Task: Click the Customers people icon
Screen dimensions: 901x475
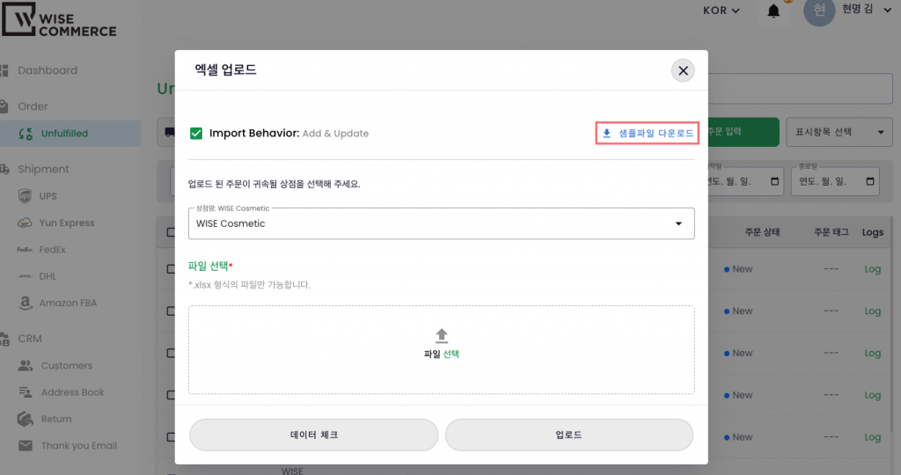Action: pos(26,365)
